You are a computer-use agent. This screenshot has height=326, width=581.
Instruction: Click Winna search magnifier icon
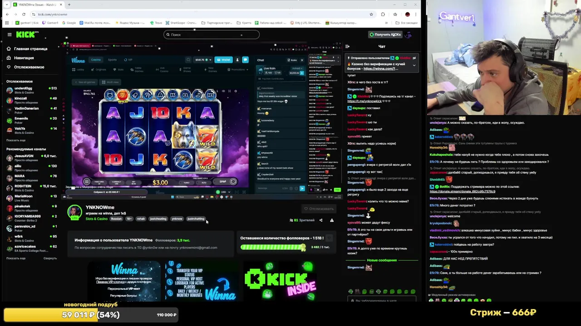[x=188, y=60]
